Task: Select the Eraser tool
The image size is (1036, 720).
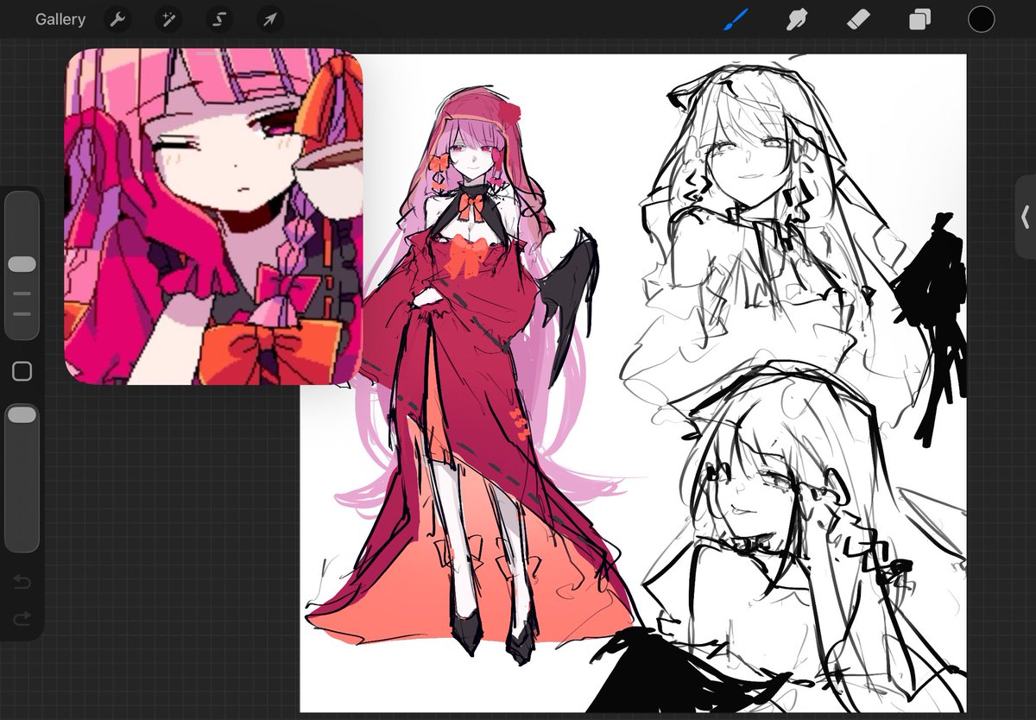Action: point(858,19)
